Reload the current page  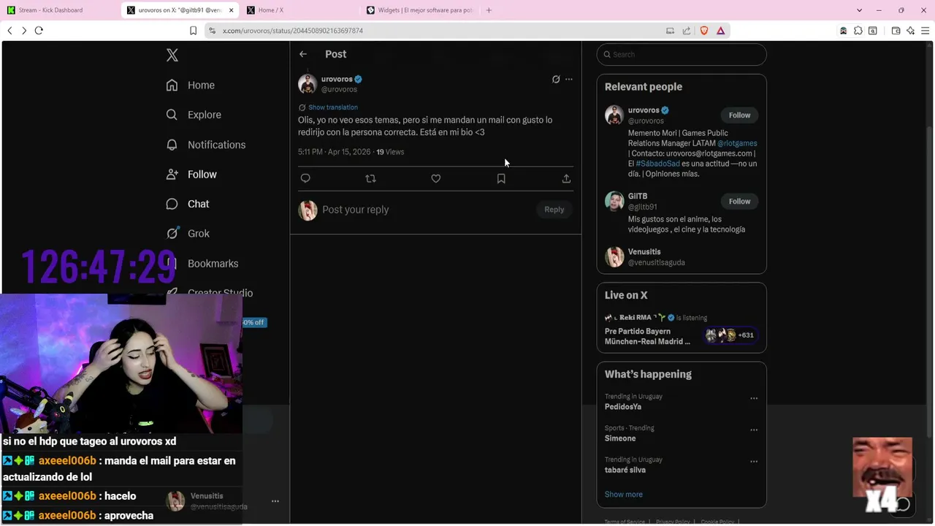tap(39, 31)
